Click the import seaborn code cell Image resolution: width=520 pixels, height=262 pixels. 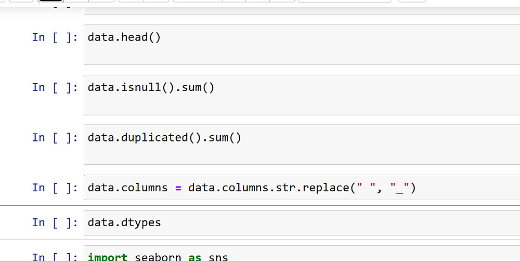pyautogui.click(x=302, y=256)
